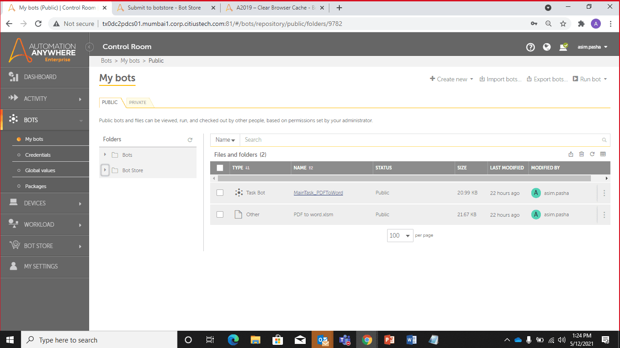The height and width of the screenshot is (348, 620).
Task: Expand the Bot Store folder tree arrow
Action: pyautogui.click(x=105, y=170)
